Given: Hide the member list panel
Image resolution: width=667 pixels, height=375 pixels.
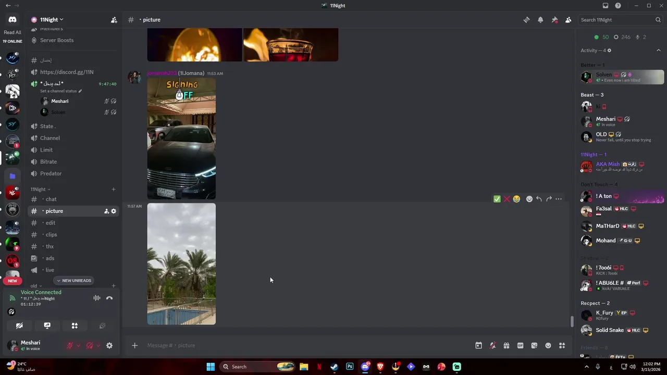Looking at the screenshot, I should coord(568,20).
